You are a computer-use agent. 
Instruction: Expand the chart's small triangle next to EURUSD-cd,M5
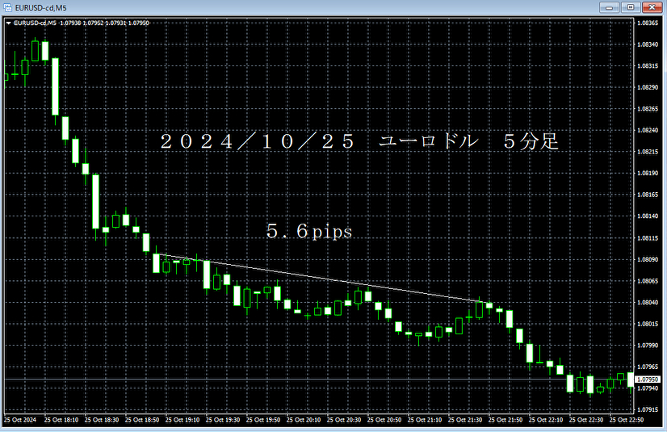[x=9, y=23]
